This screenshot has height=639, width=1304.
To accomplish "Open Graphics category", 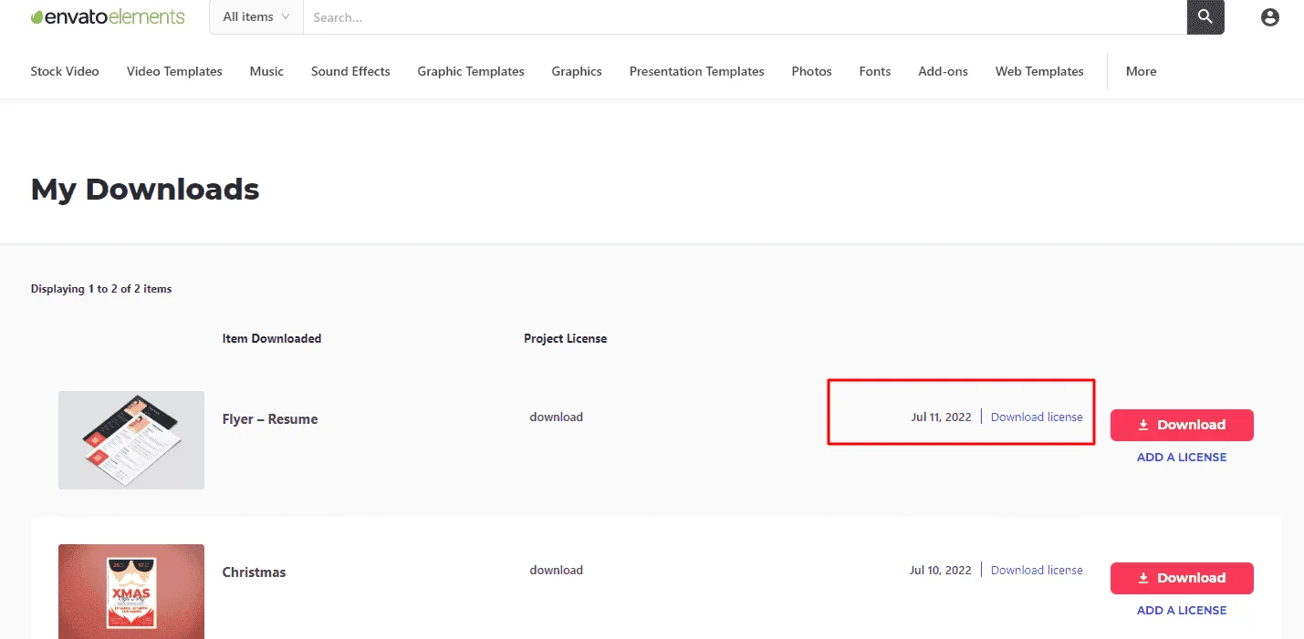I will coord(577,71).
